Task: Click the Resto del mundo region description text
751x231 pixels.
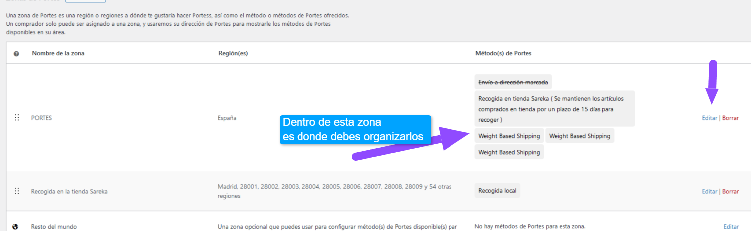Action: coord(337,227)
